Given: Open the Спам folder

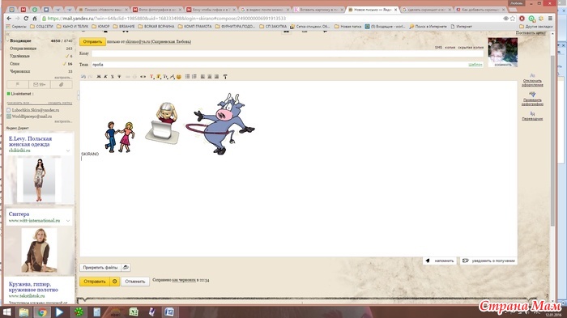Looking at the screenshot, I should tap(15, 64).
